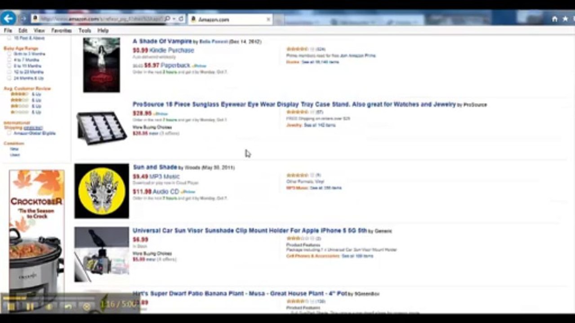Close the Amazon.com tab
Screen dimensions: 575x323
coord(268,19)
